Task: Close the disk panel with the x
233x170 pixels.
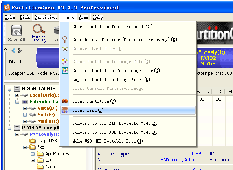Action: pyautogui.click(x=6, y=48)
